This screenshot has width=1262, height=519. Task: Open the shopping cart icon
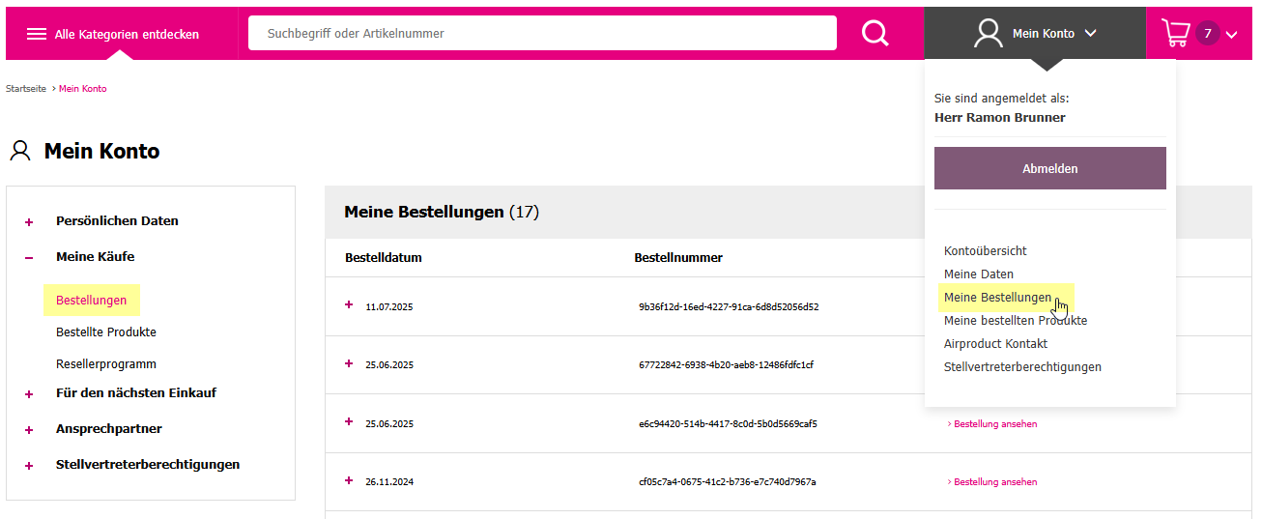point(1175,33)
